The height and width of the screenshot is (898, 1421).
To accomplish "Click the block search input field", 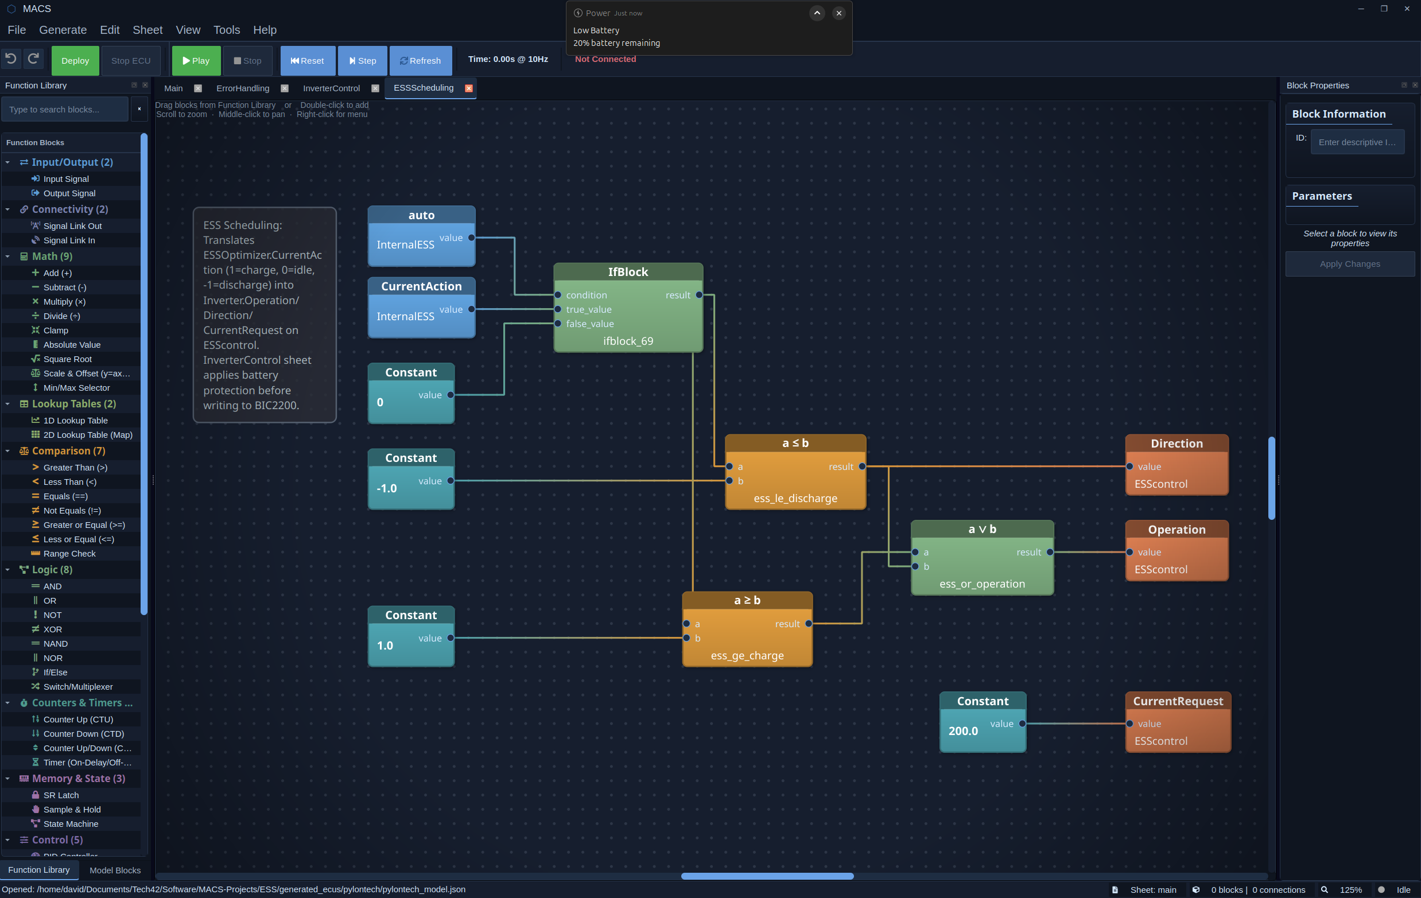I will (65, 109).
